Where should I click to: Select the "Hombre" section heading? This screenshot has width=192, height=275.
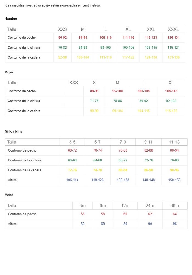click(x=11, y=19)
